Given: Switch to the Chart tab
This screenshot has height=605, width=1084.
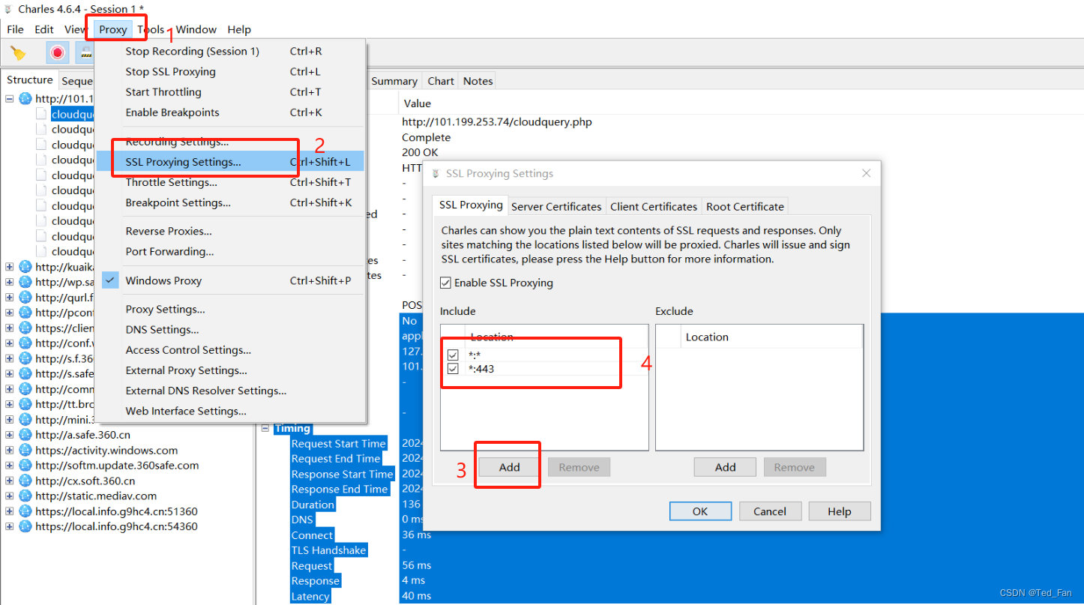Looking at the screenshot, I should pos(441,81).
